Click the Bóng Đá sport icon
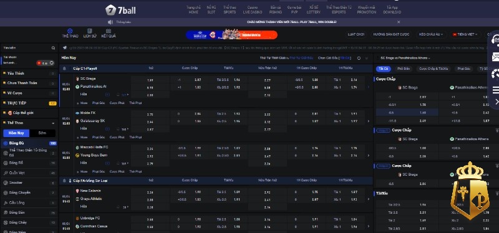 pos(6,143)
